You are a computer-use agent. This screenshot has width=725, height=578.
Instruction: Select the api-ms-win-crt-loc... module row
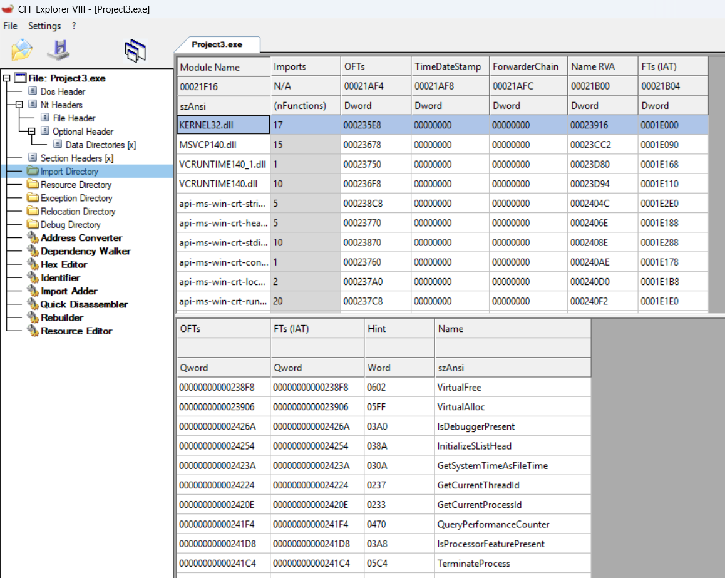pos(443,282)
